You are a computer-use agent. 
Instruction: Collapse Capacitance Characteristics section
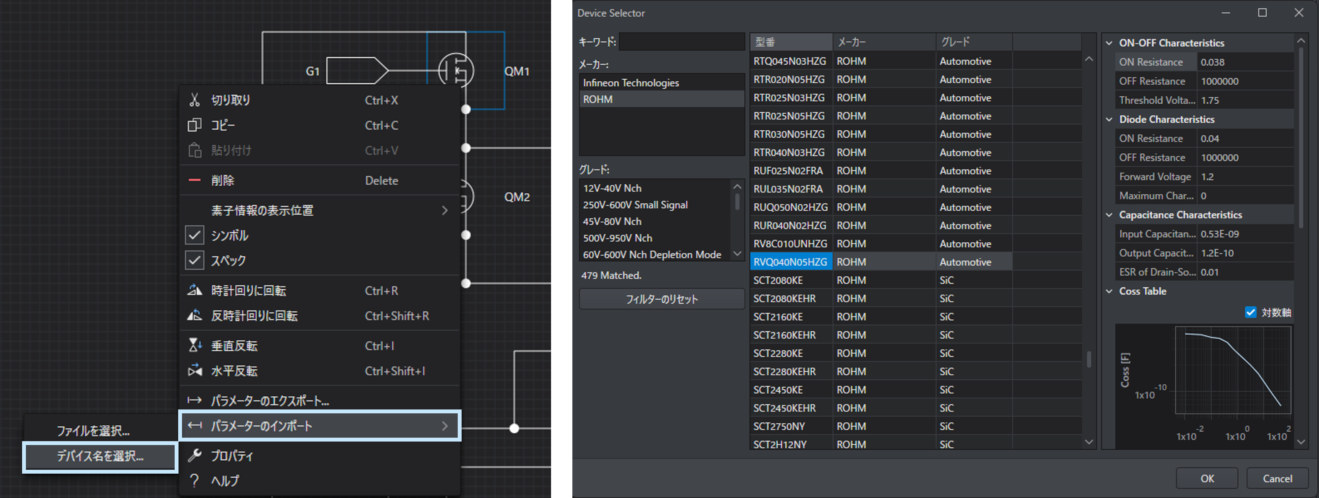pos(1109,215)
